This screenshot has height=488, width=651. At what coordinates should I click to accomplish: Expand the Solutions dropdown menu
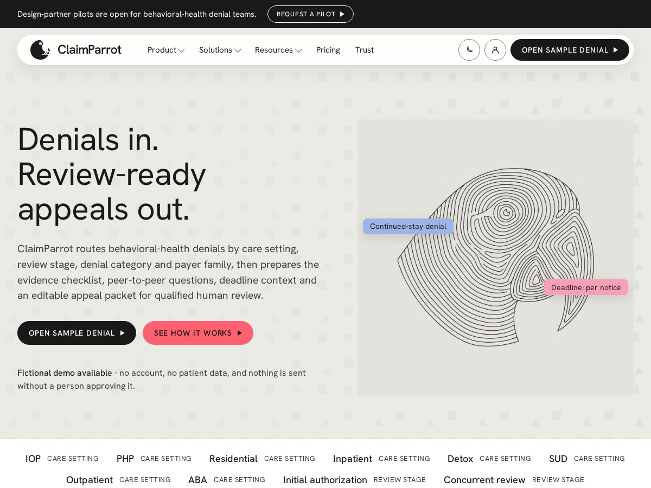coord(220,50)
